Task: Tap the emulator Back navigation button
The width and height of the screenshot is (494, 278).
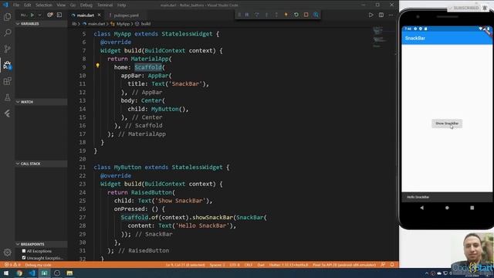Action: 422,208
